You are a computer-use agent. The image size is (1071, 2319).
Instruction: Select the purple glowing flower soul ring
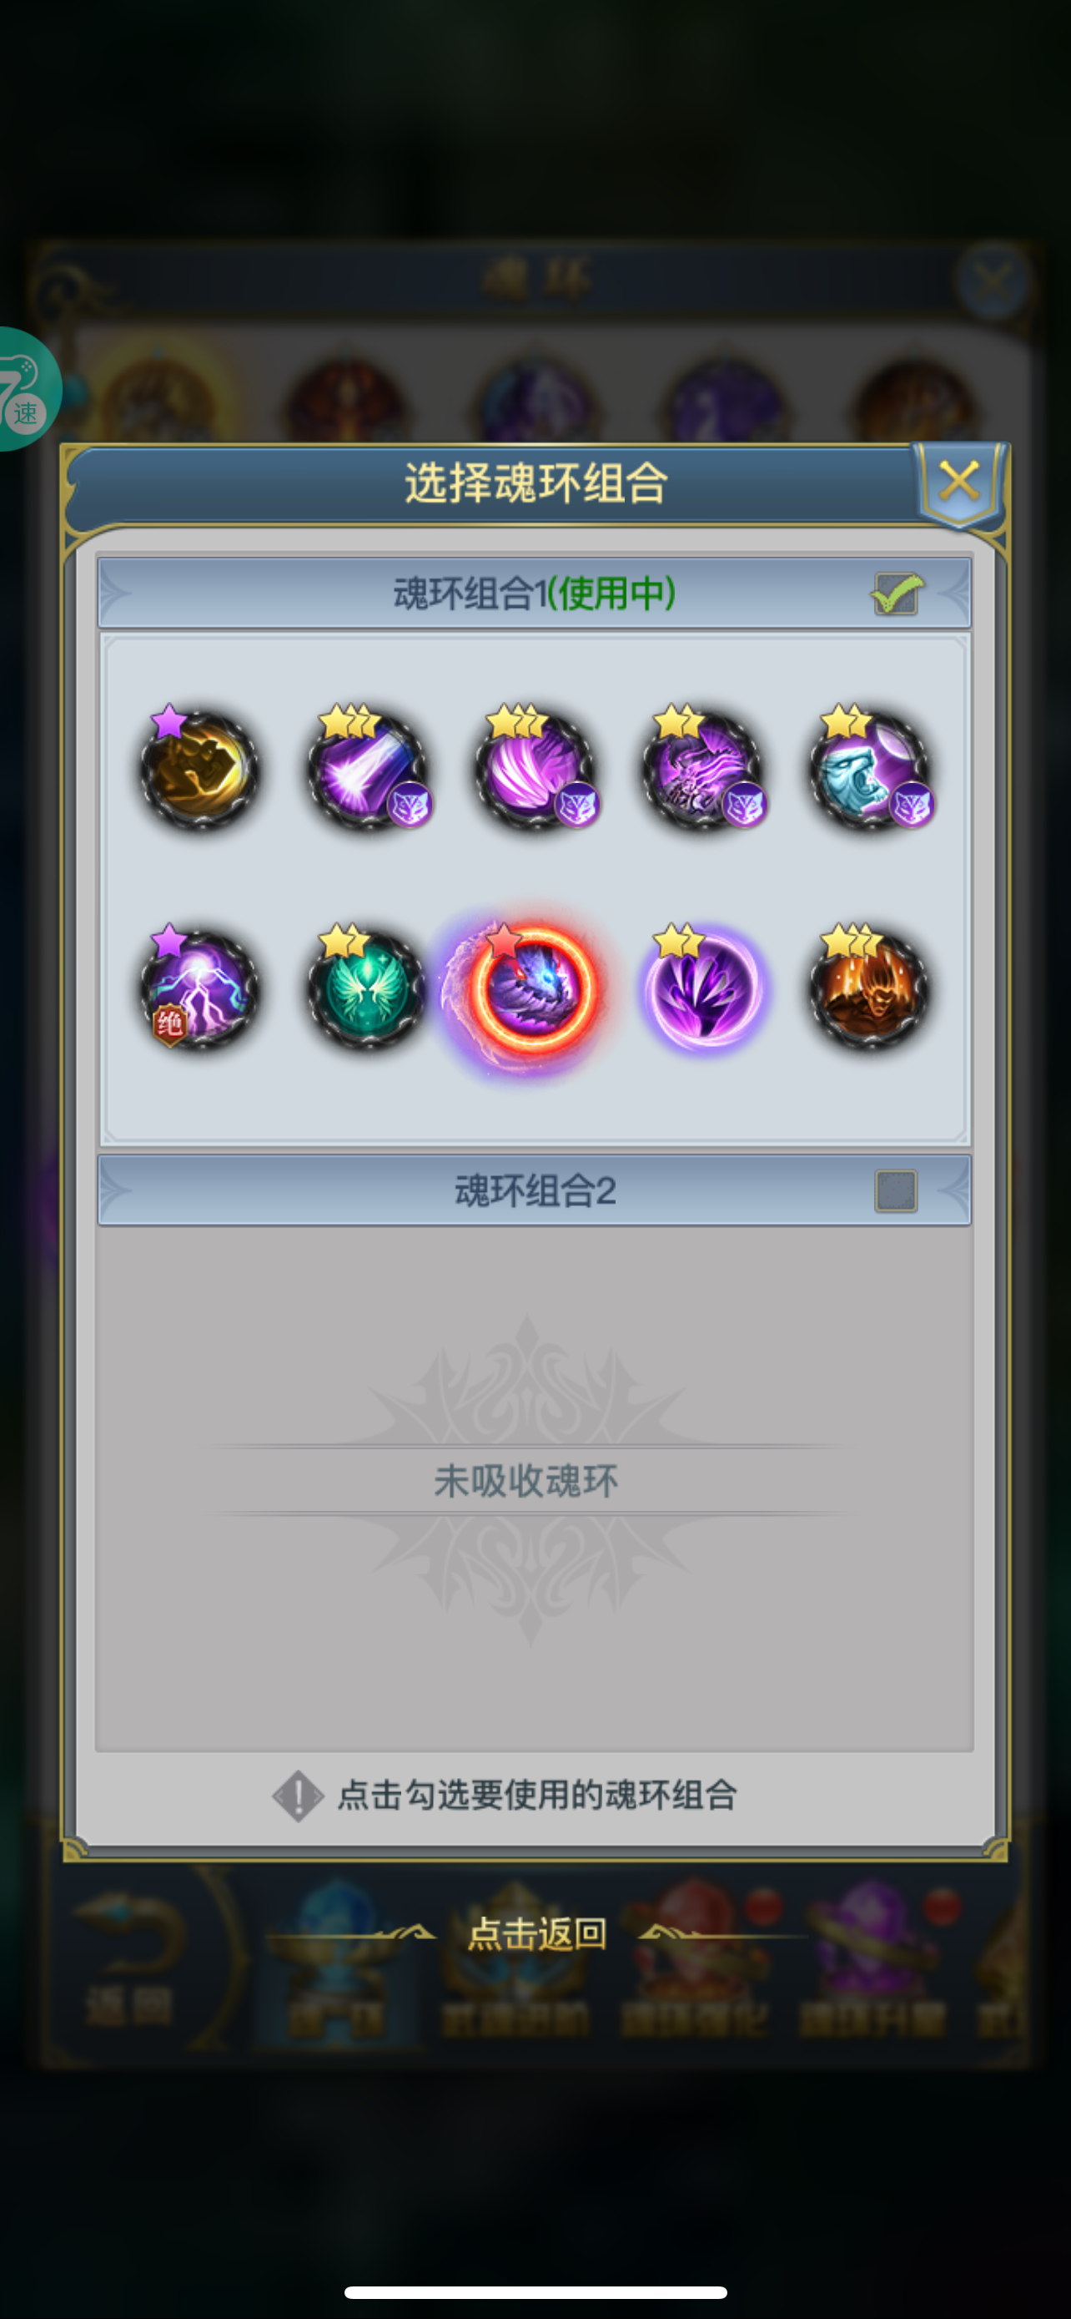click(703, 988)
